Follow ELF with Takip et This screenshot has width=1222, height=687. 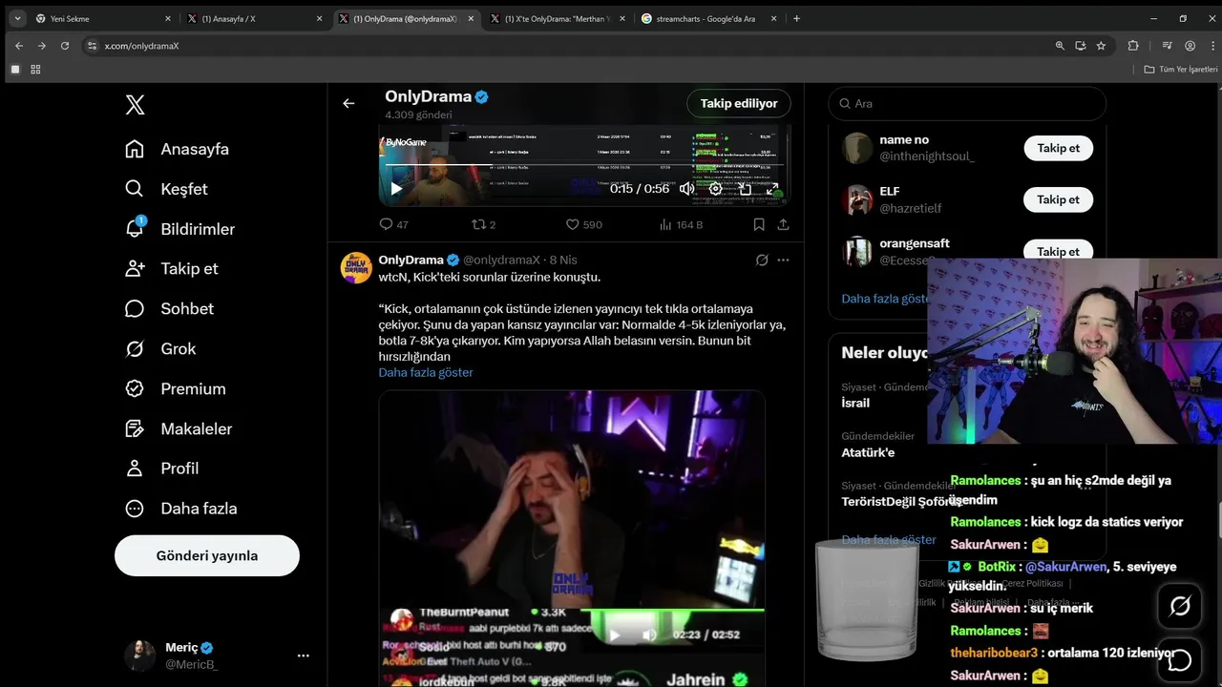[1058, 199]
